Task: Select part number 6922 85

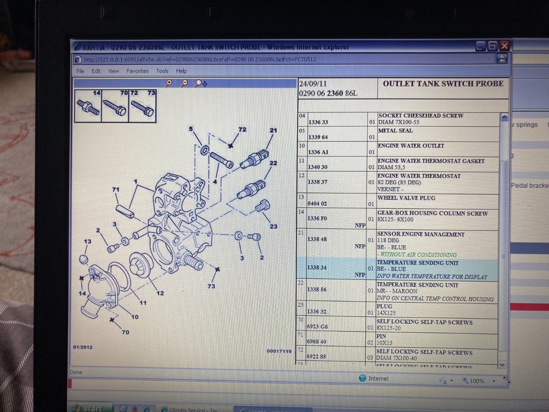Action: pyautogui.click(x=316, y=357)
